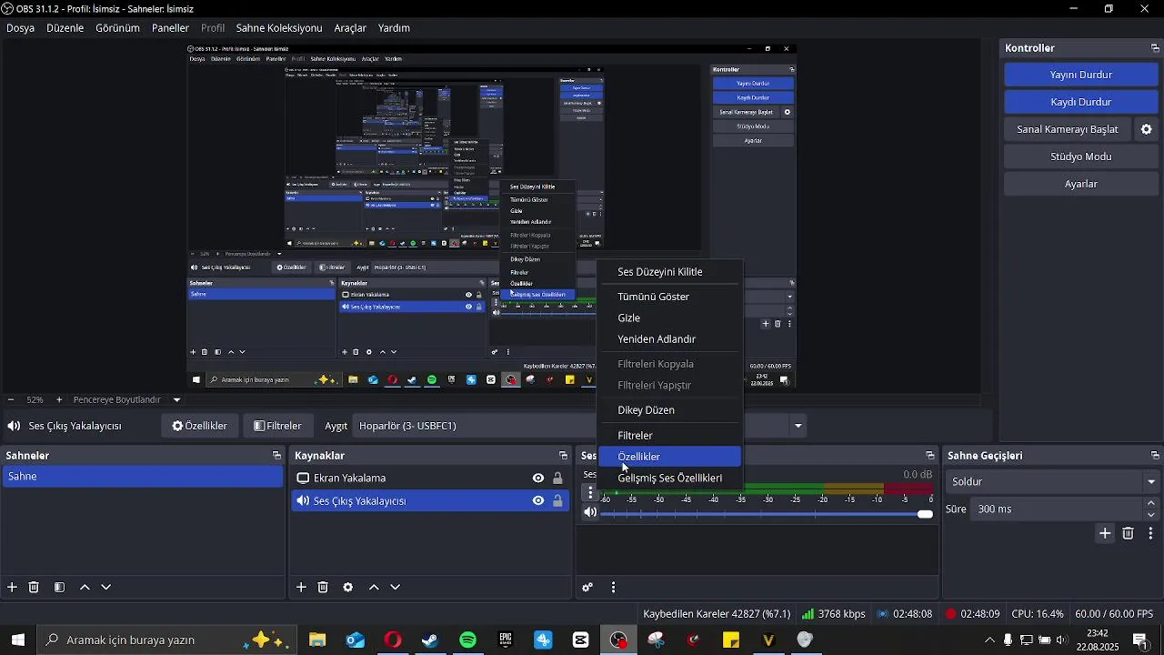Screen dimensions: 1164x655
Task: Delete selected scene with Sahneler trash icon
Action: point(34,588)
